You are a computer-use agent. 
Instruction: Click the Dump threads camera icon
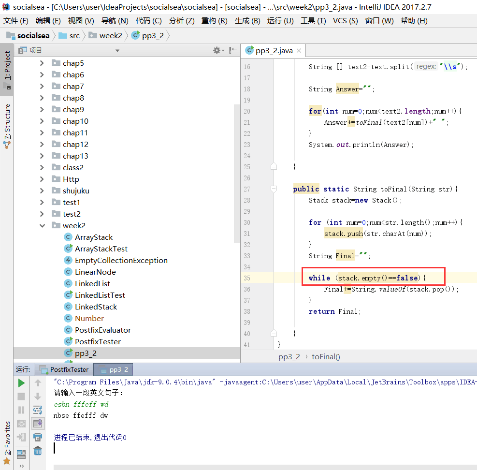click(x=21, y=424)
